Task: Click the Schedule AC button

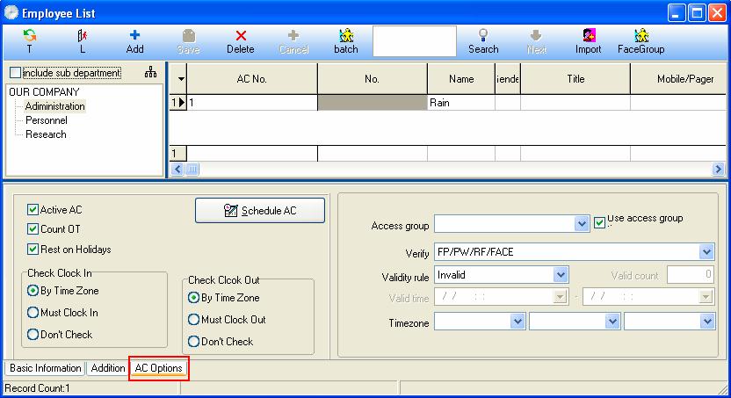Action: (260, 211)
